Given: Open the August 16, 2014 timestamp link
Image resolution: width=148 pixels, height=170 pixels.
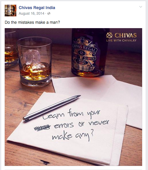Looking at the screenshot, I should point(32,13).
